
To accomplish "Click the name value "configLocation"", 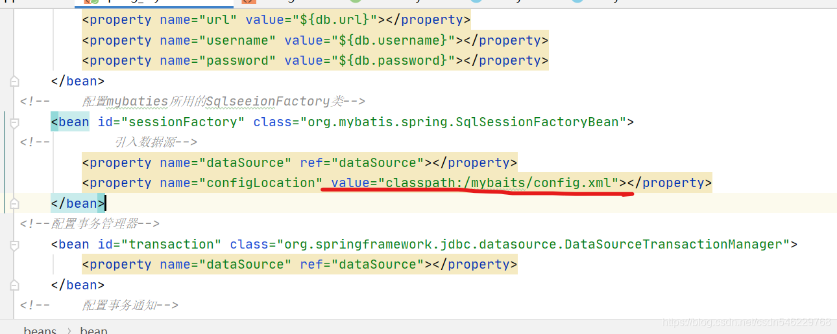I will pos(261,183).
